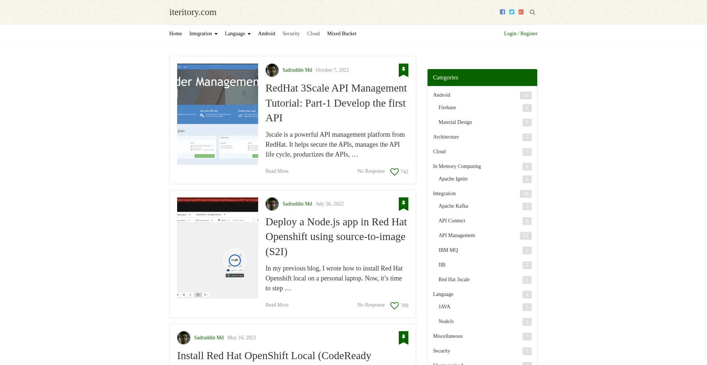
Task: Select Firebase category in sidebar
Action: coord(447,107)
